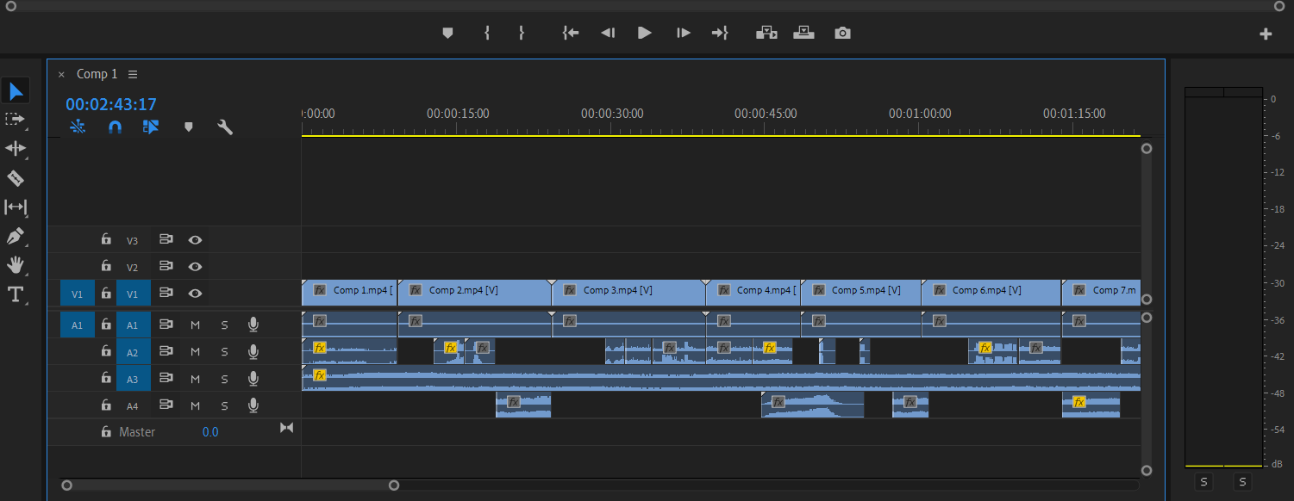Toggle track targeting for A4
Screen dimensions: 1294x501
tap(133, 405)
